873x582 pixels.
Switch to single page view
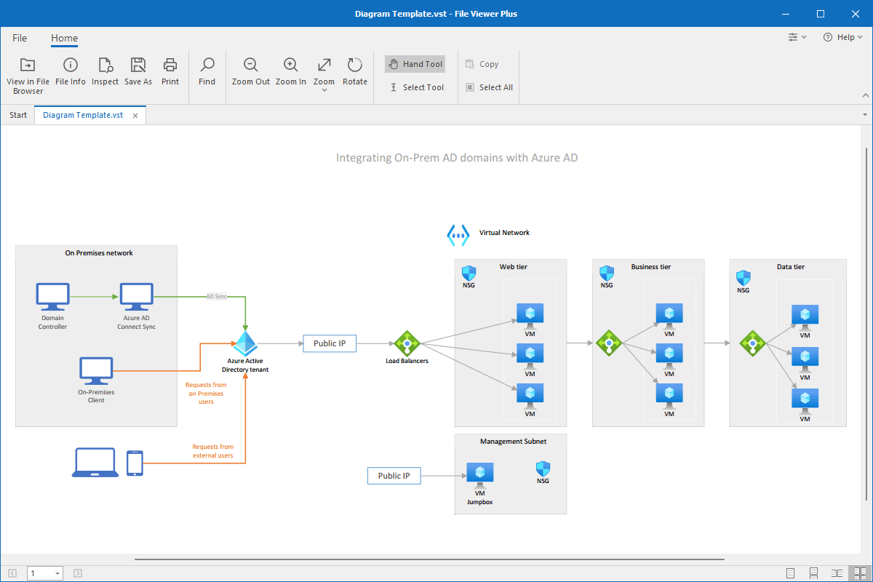[x=791, y=573]
